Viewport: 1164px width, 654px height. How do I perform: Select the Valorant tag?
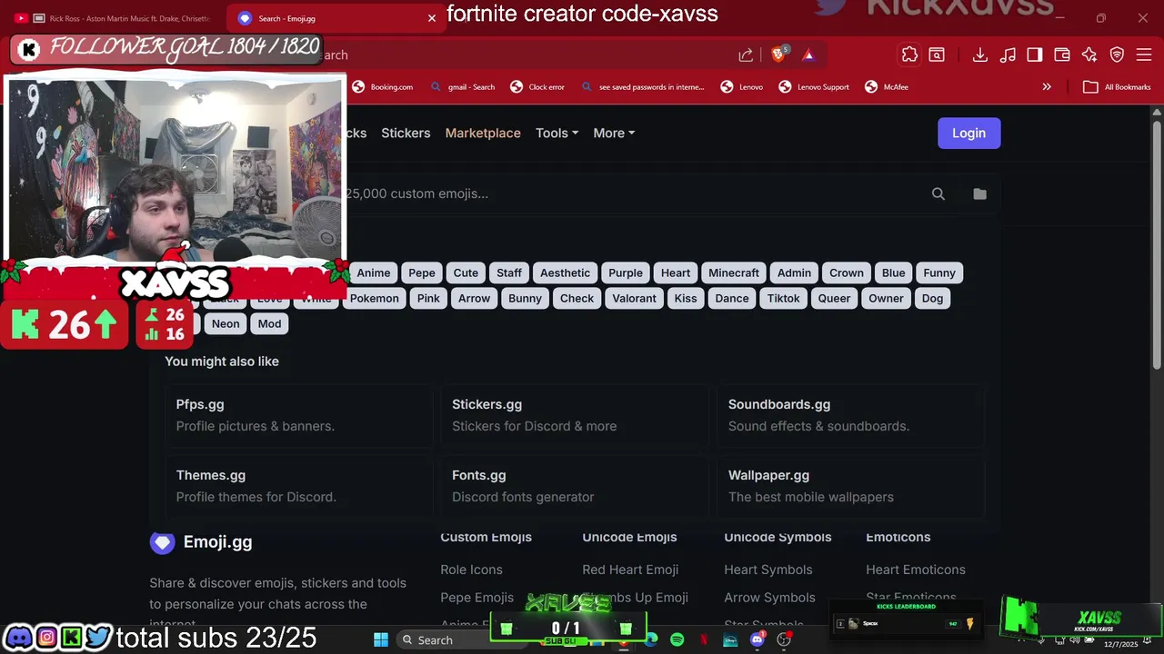click(x=634, y=298)
